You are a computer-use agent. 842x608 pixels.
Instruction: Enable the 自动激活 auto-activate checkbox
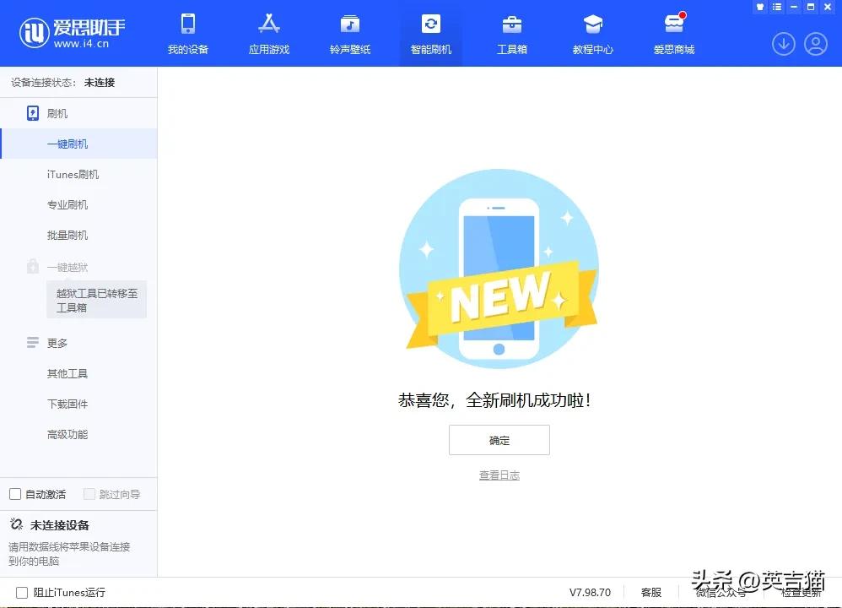tap(15, 493)
